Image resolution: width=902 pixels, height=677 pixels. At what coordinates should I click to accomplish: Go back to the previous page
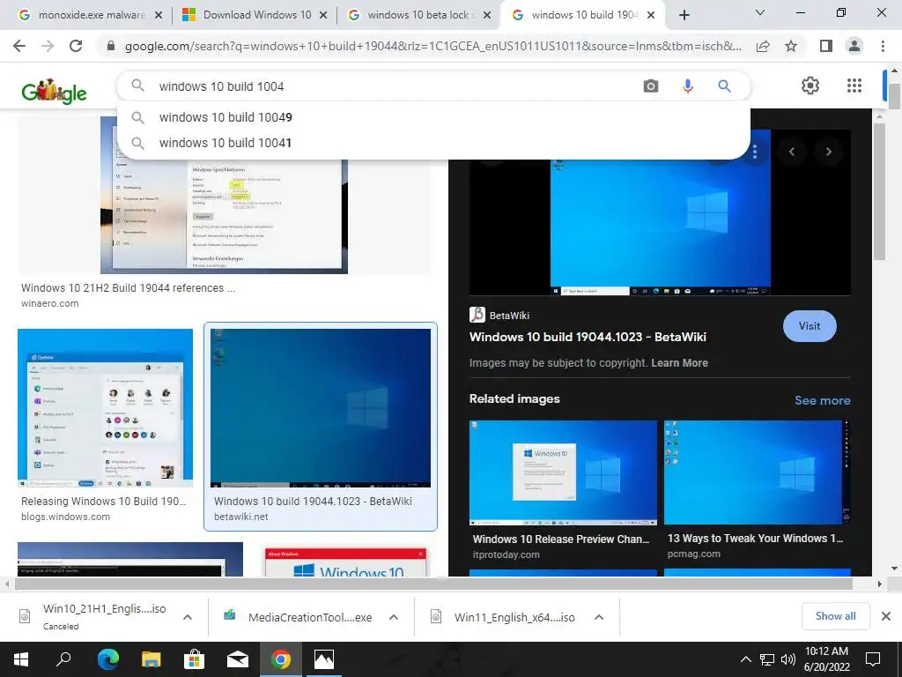(19, 46)
